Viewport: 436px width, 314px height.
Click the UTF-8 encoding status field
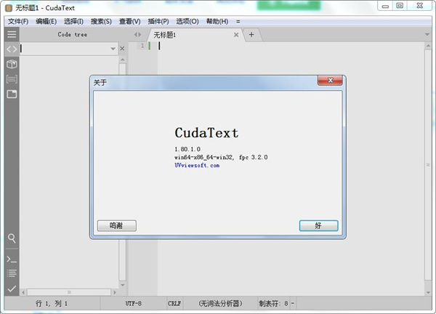134,303
